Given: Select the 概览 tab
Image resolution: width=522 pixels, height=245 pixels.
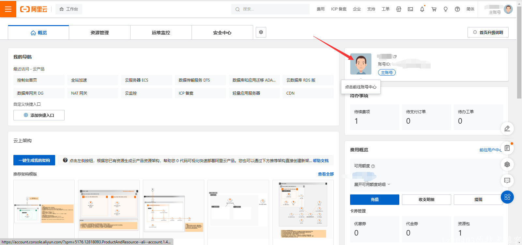Looking at the screenshot, I should click(38, 33).
